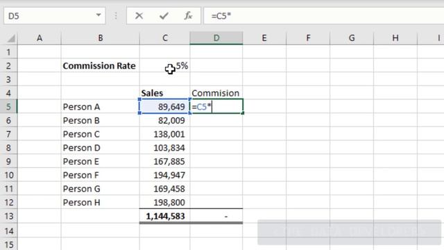Click the sales value 167,885

pos(165,161)
